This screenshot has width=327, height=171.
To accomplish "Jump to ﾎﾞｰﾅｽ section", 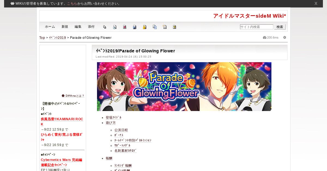I will tap(119, 135).
